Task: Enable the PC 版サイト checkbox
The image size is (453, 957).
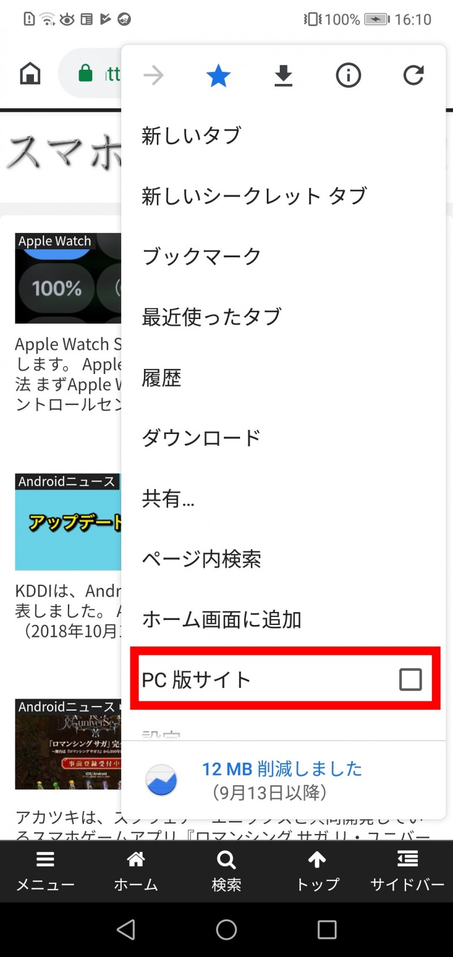Action: point(411,679)
